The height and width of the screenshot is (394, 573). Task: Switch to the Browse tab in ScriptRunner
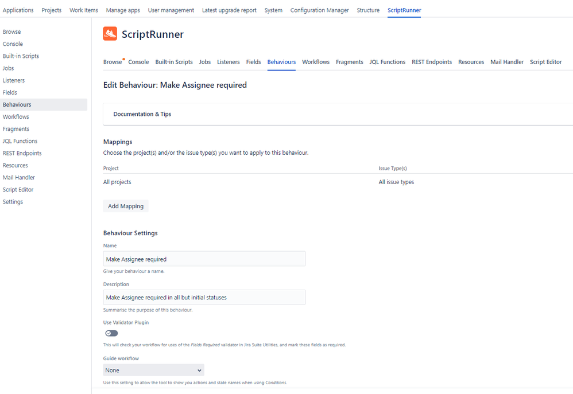113,62
